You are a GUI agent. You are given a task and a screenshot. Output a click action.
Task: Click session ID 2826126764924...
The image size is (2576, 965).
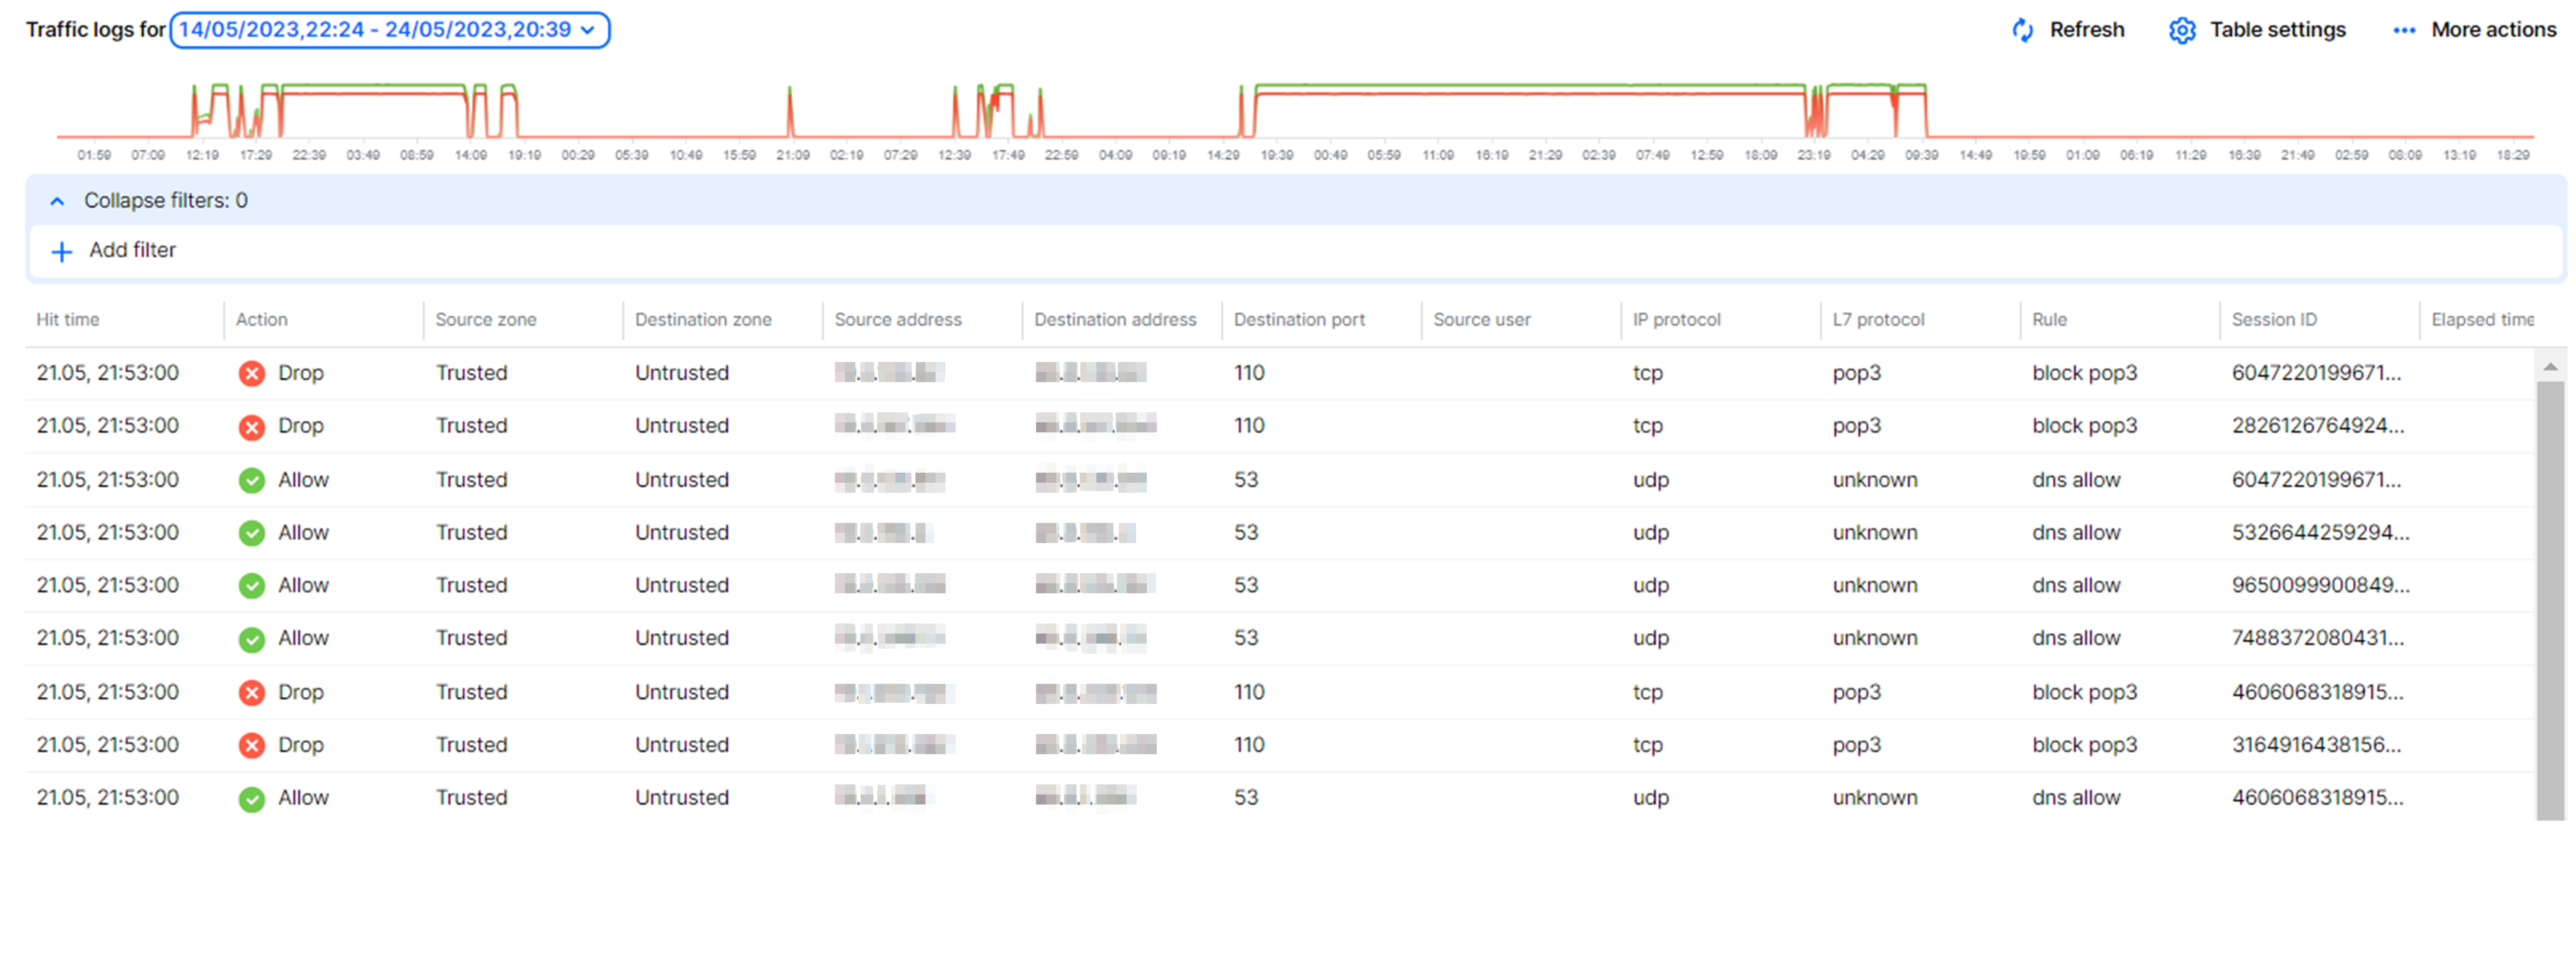tap(2318, 426)
